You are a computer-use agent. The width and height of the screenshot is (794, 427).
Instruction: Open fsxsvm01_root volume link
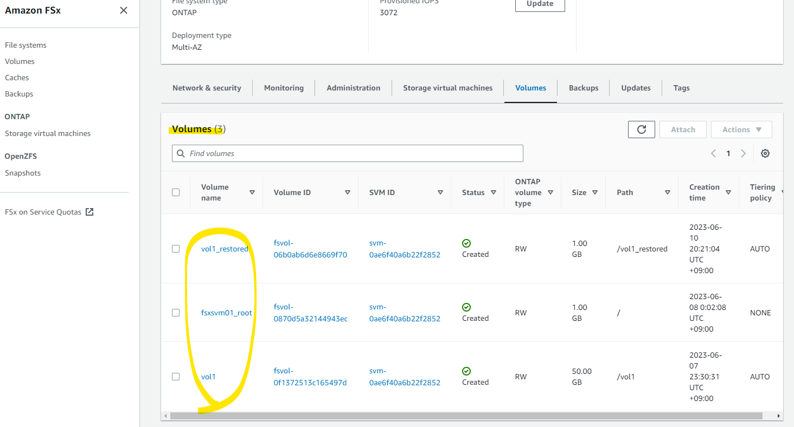(x=227, y=313)
